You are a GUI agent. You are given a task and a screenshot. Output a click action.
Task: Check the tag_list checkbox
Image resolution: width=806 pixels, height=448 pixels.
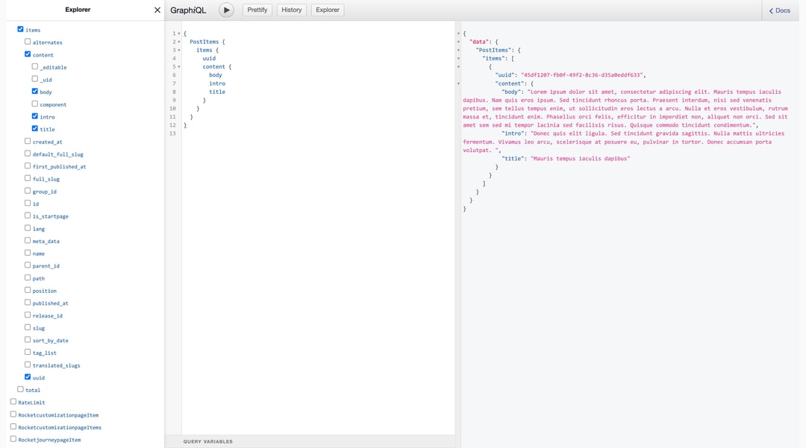coord(28,352)
